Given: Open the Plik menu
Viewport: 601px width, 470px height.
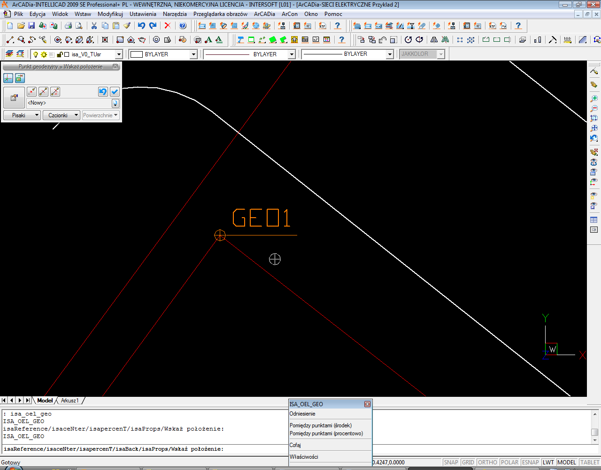Looking at the screenshot, I should click(19, 14).
